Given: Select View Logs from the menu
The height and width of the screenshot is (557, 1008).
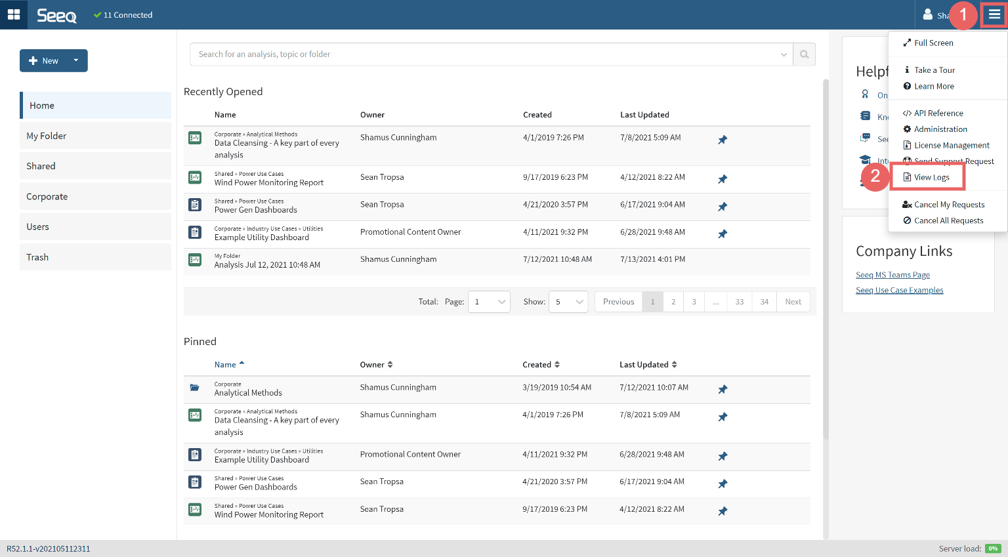Looking at the screenshot, I should pos(931,177).
